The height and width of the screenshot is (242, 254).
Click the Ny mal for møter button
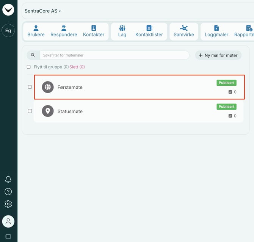tap(218, 55)
